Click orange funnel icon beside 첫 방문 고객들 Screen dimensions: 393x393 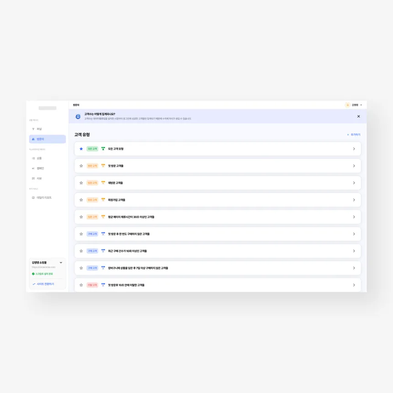pos(103,166)
